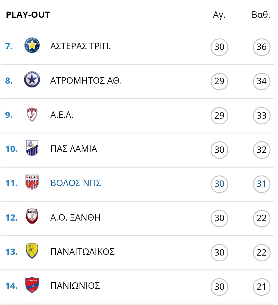
Task: Sort by the Αγ. matches column header
Action: coord(219,15)
